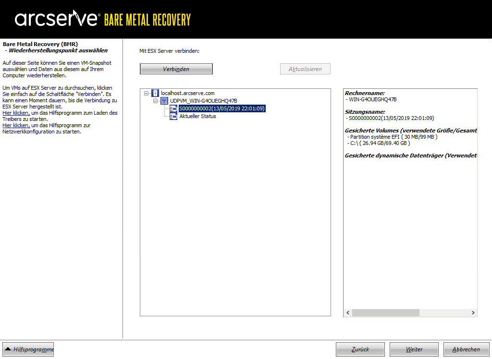Click the details panel left scroll arrow
Screen dimensions: 492x359
tap(348, 312)
